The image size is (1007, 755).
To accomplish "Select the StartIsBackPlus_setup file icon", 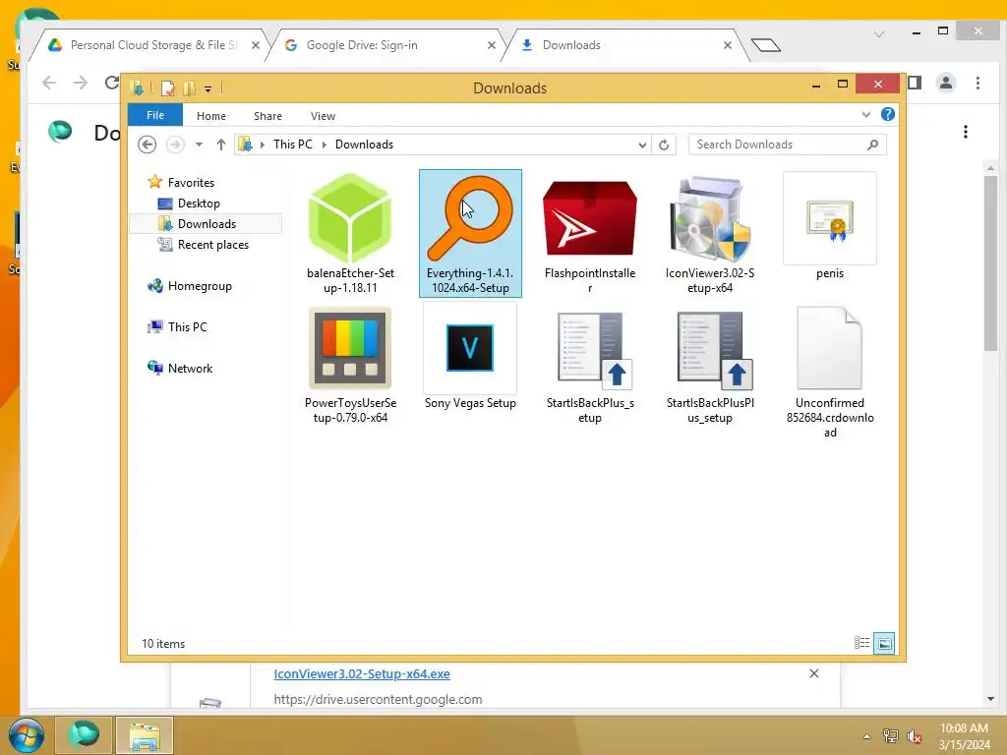I will coord(595,351).
